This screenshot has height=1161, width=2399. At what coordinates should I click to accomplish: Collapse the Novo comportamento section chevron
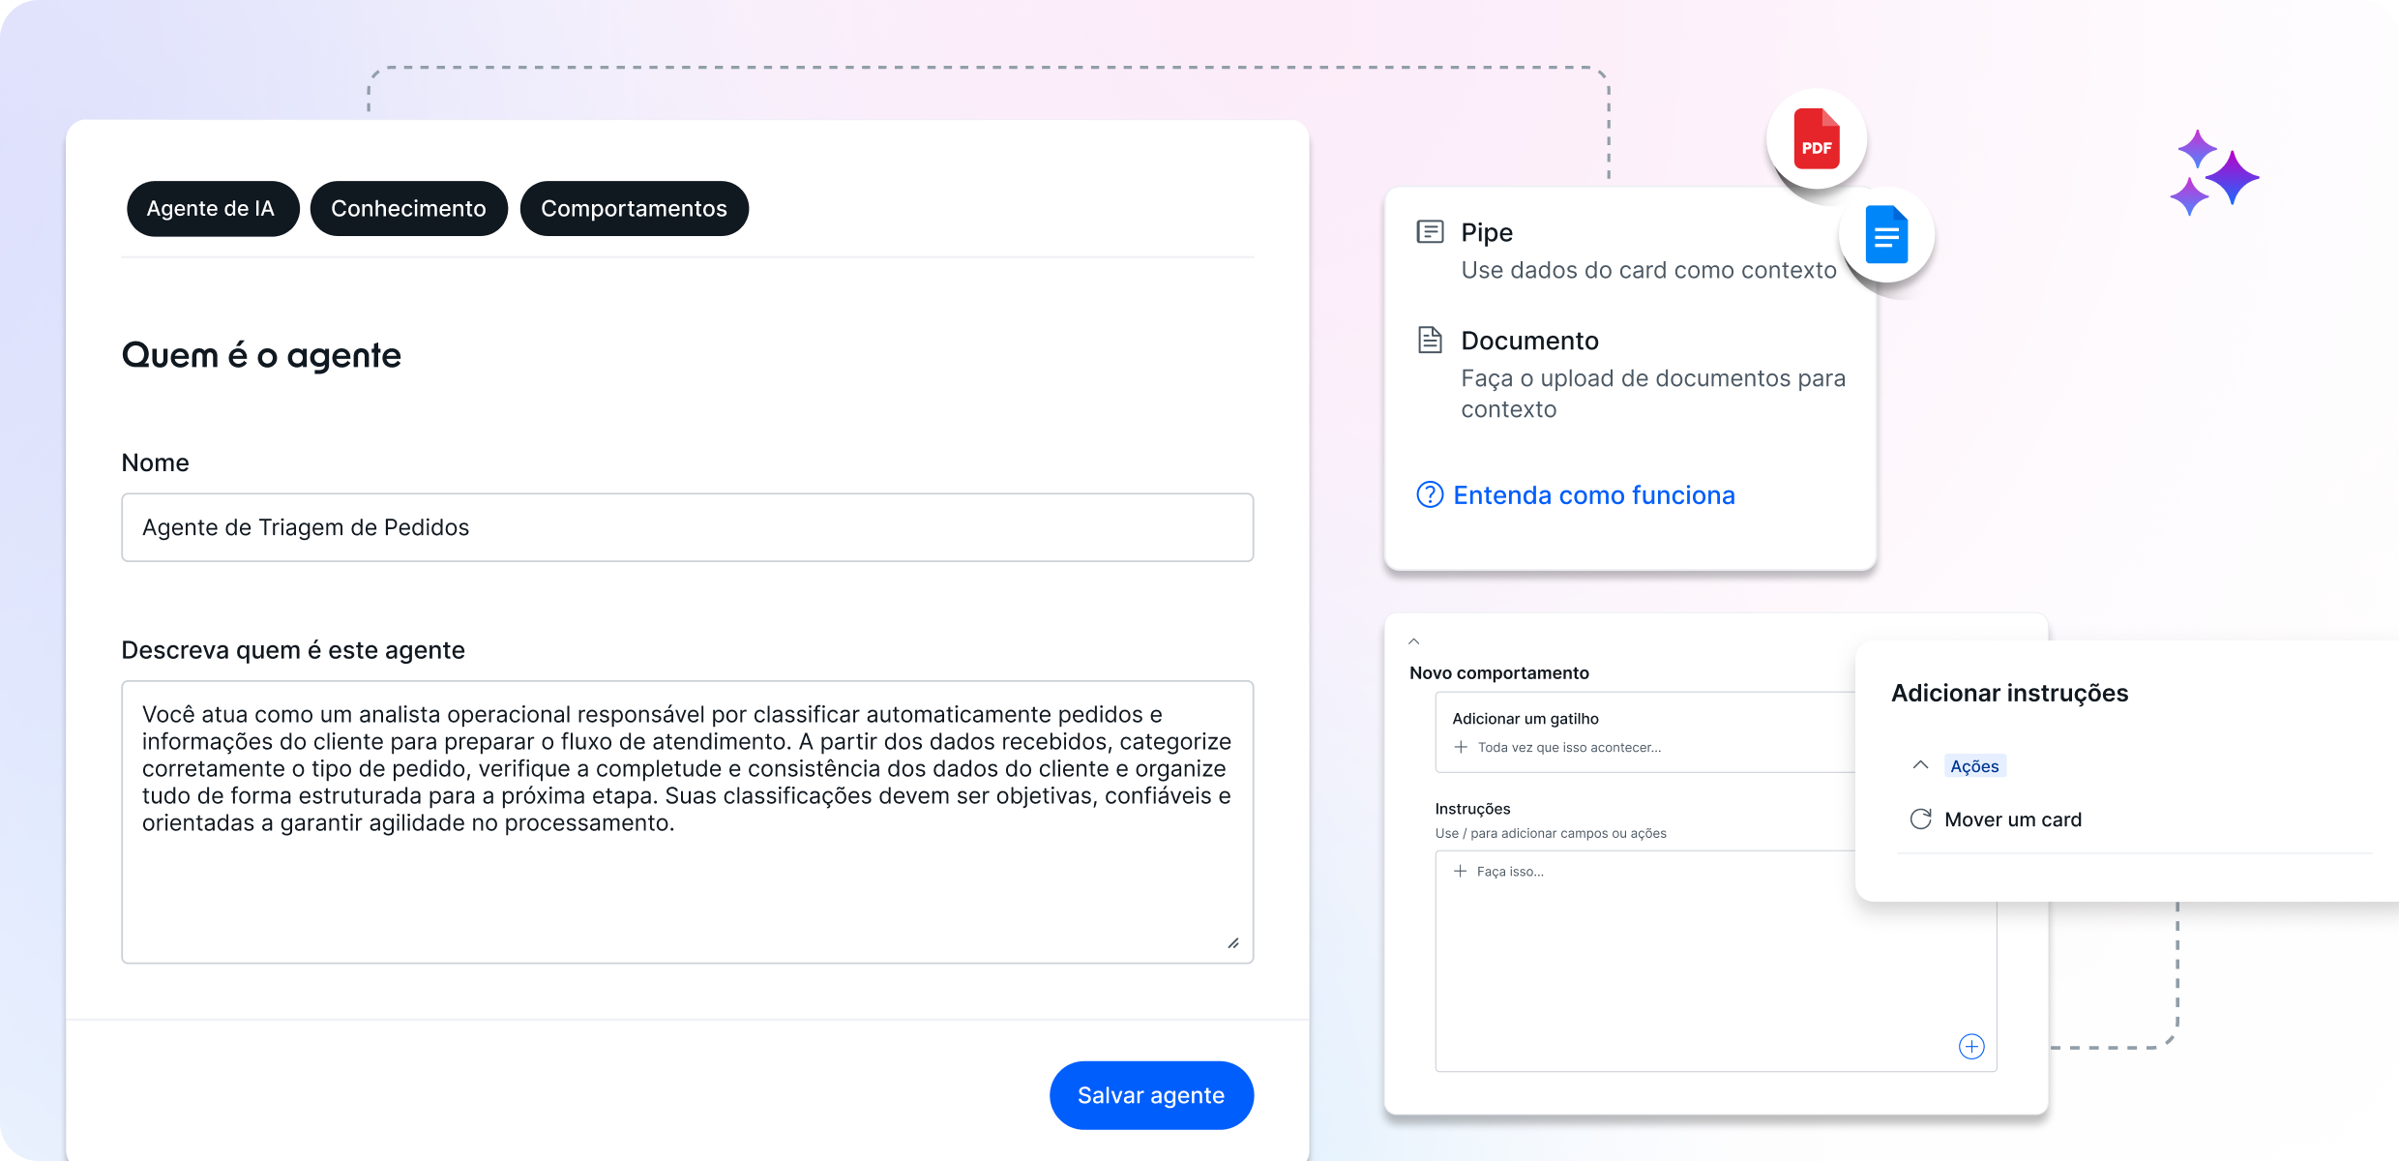click(x=1414, y=641)
